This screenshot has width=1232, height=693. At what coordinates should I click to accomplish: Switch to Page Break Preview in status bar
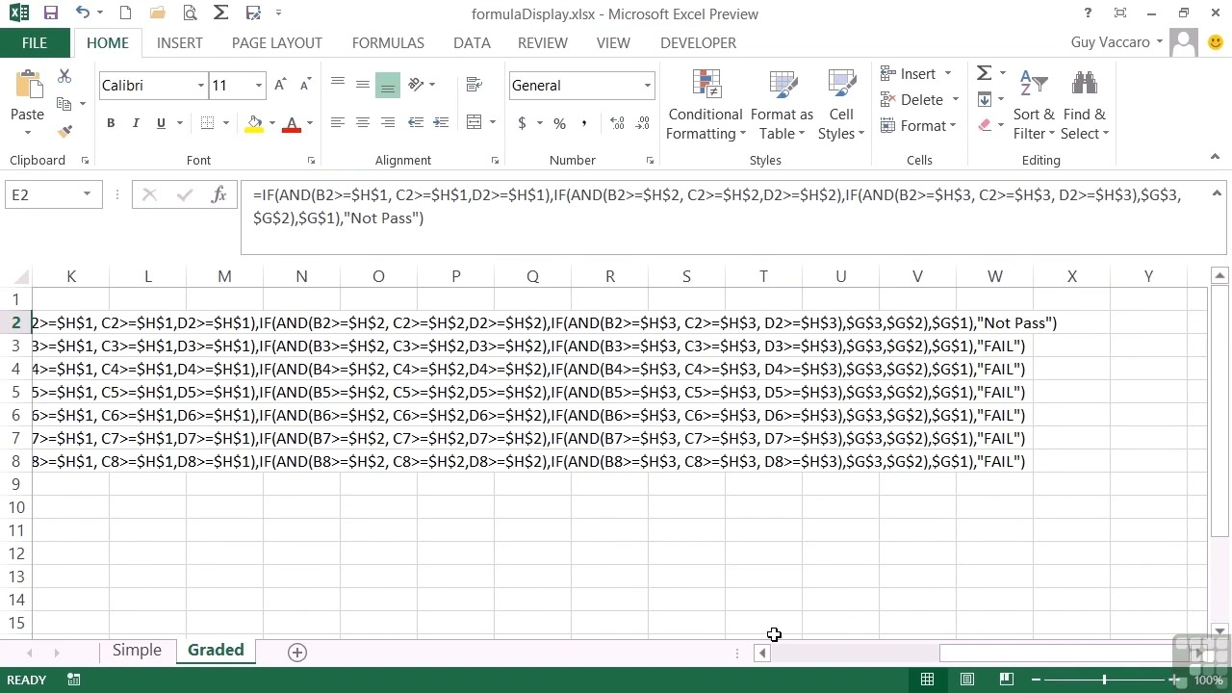pos(1006,680)
